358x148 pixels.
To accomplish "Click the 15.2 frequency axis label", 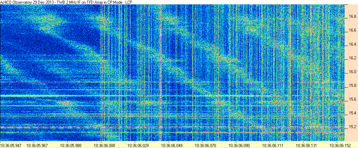I will pos(352,127).
